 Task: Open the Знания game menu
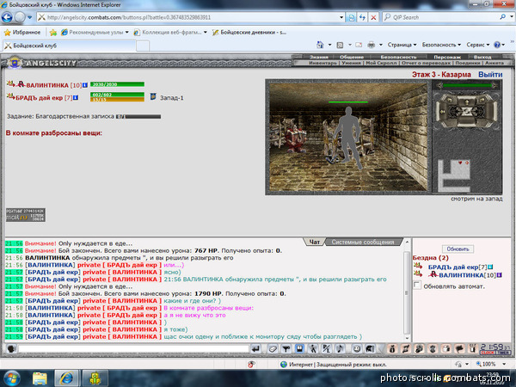pyautogui.click(x=318, y=58)
